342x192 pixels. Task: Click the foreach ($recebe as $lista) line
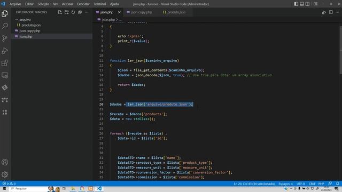tap(138, 133)
